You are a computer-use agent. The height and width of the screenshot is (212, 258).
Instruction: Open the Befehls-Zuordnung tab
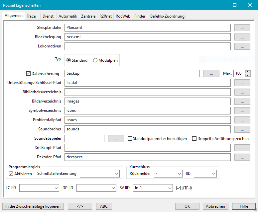[167, 16]
